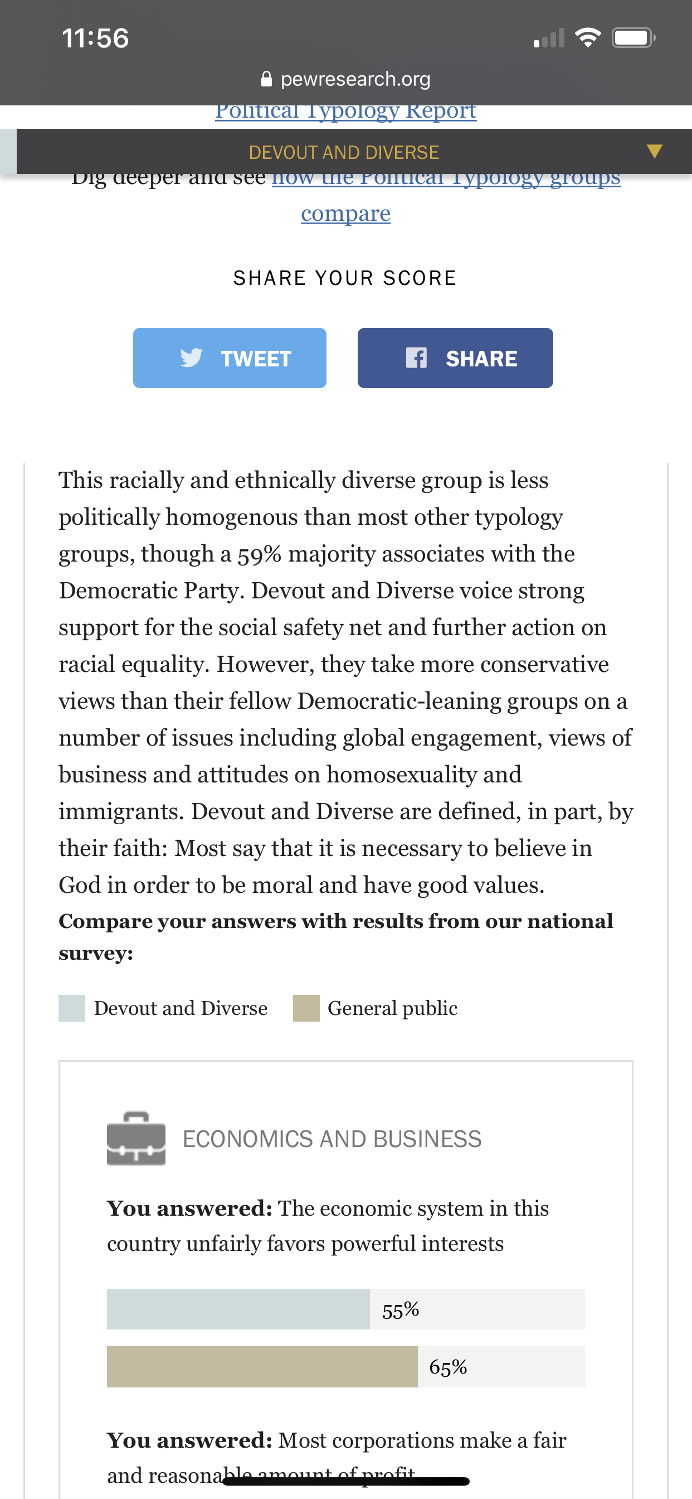The image size is (692, 1499).
Task: Tap the battery status icon
Action: (633, 38)
